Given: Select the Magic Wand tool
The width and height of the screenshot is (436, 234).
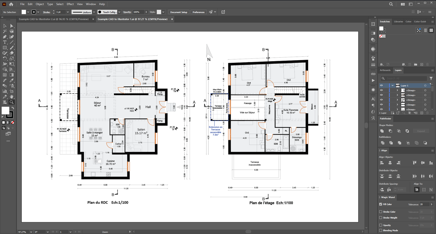Looking at the screenshot, I should point(5,31).
